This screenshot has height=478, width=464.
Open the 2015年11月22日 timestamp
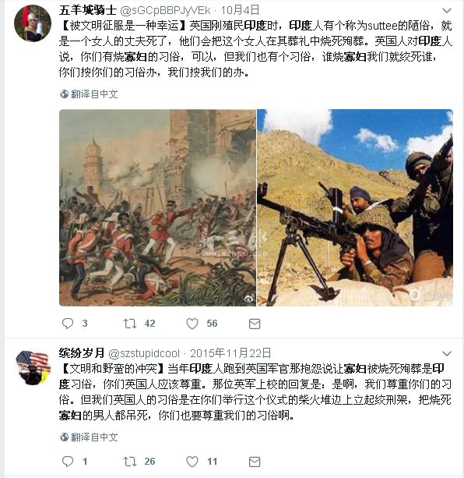click(230, 353)
